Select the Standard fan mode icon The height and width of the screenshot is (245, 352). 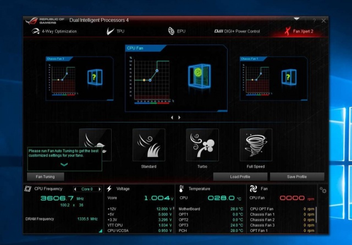[x=149, y=145]
